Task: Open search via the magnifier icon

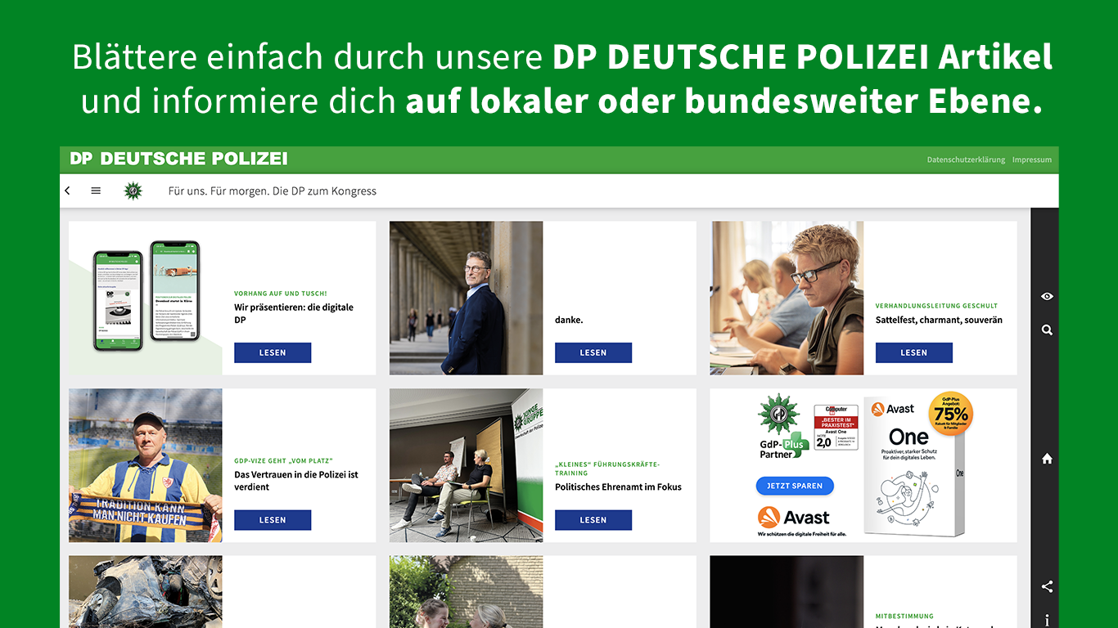Action: [1047, 330]
